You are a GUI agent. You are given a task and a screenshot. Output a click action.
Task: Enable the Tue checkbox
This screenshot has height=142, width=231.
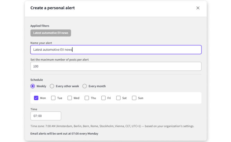click(x=53, y=98)
